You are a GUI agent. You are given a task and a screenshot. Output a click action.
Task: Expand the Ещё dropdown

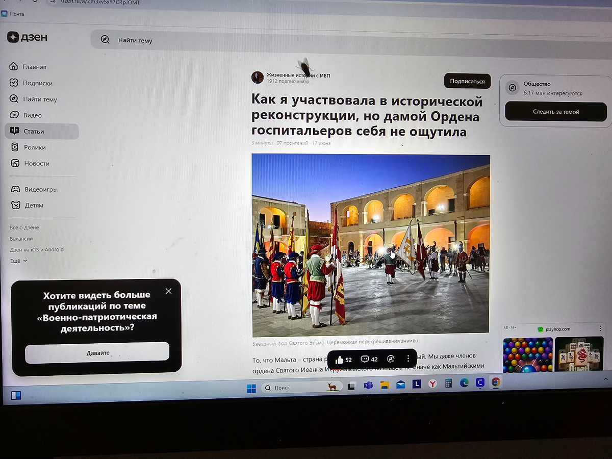(18, 261)
